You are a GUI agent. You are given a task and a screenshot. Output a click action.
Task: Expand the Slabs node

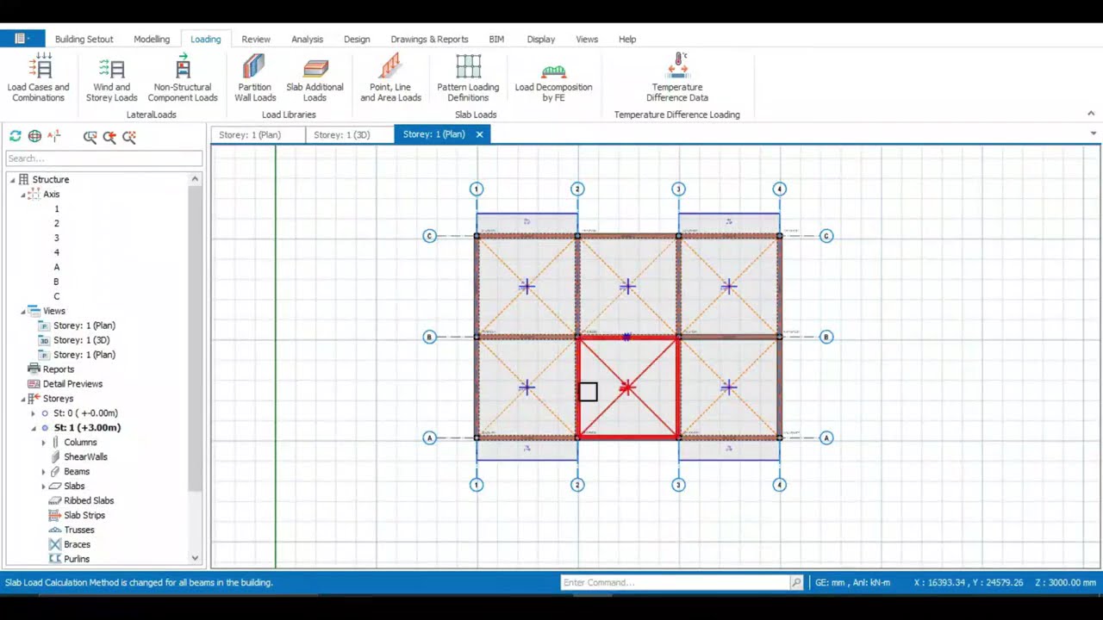pos(44,487)
